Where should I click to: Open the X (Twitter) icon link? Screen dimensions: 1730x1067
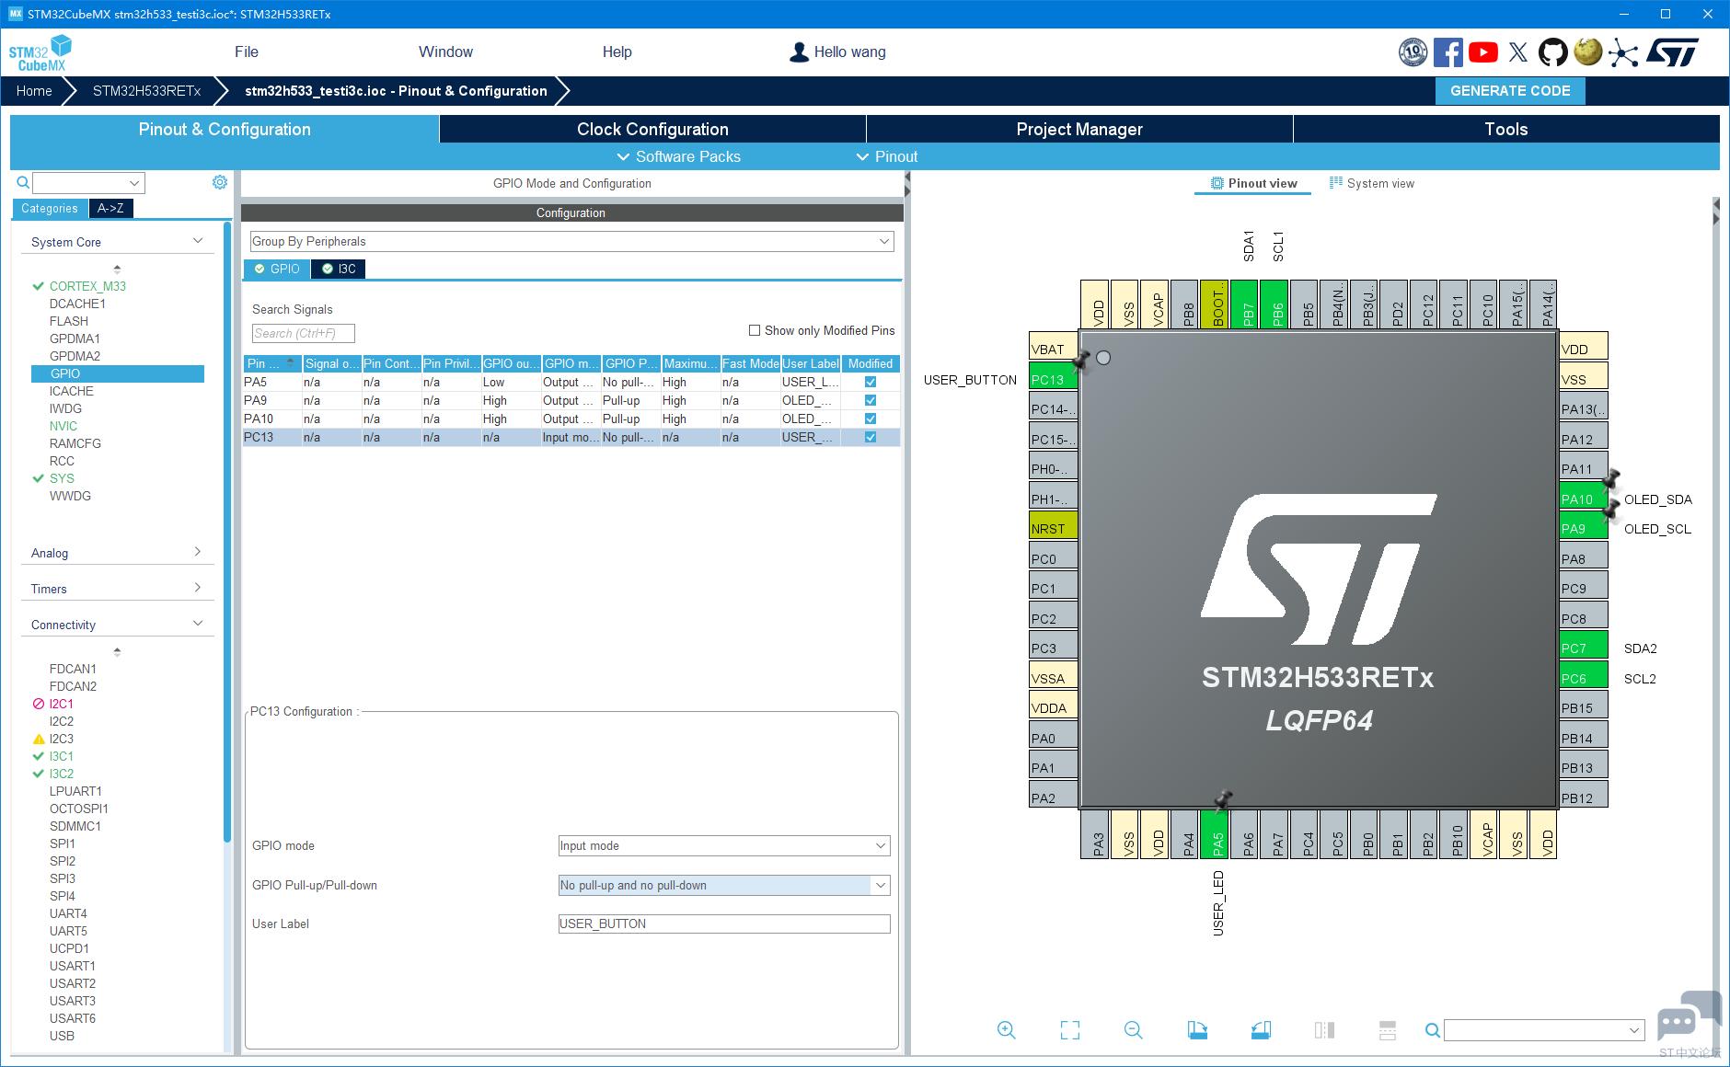point(1518,52)
